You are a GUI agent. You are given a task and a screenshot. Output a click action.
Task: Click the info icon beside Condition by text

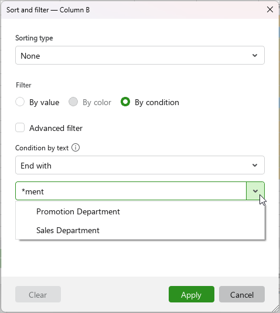click(x=76, y=148)
